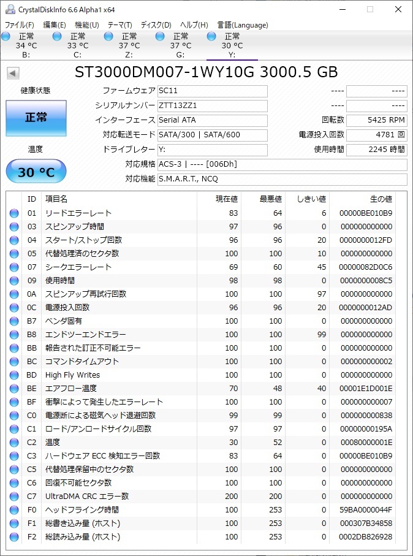Open the 言語(Language) menu
The image size is (413, 556).
(243, 25)
